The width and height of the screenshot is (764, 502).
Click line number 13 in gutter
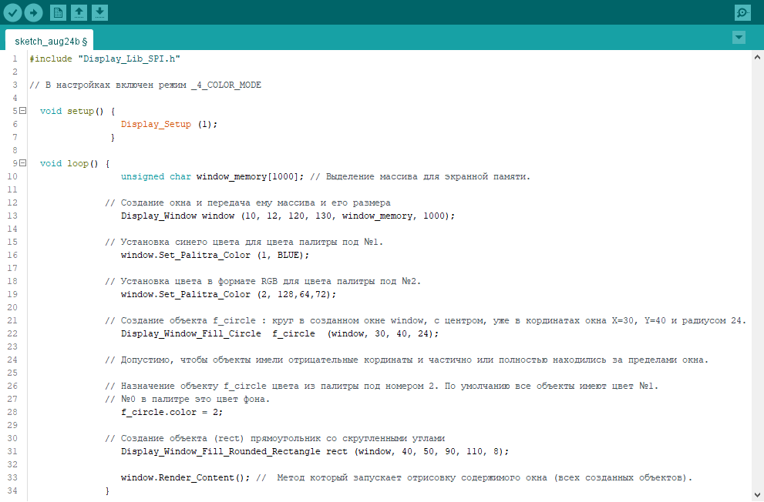point(12,216)
